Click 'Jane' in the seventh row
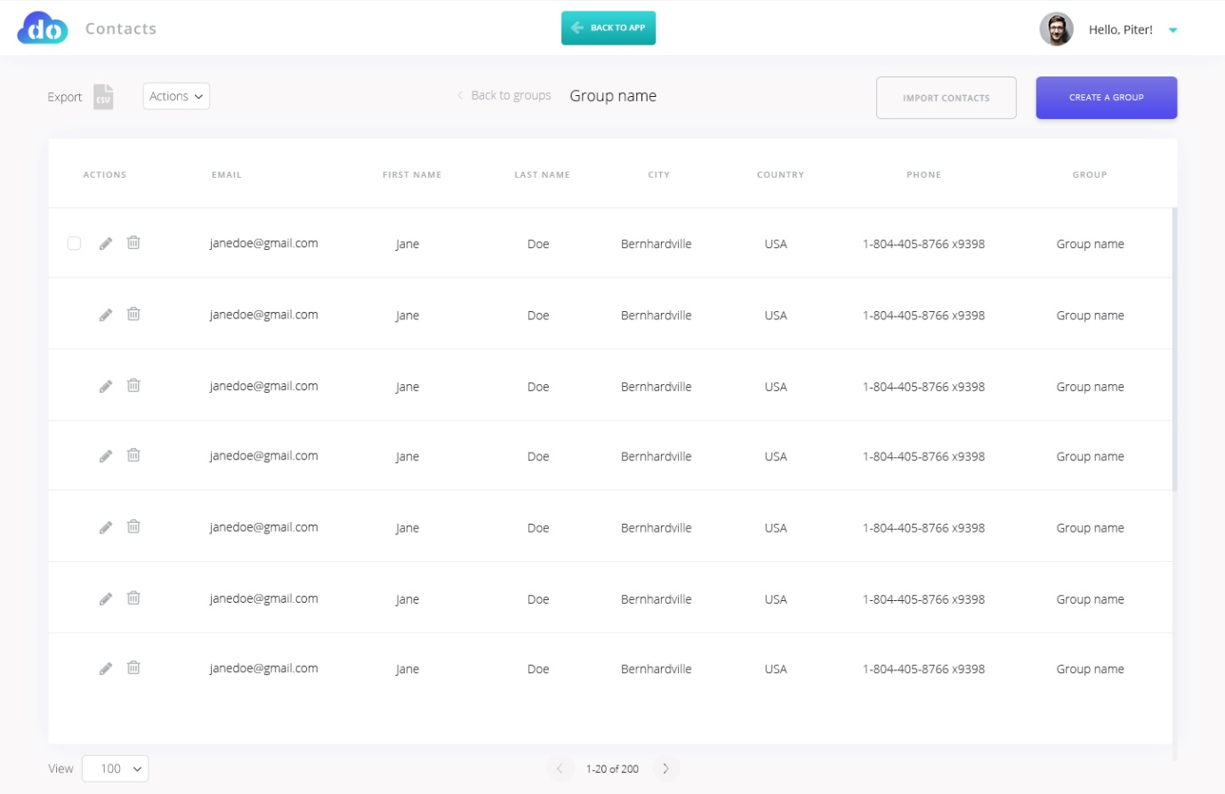The width and height of the screenshot is (1225, 794). click(x=407, y=669)
